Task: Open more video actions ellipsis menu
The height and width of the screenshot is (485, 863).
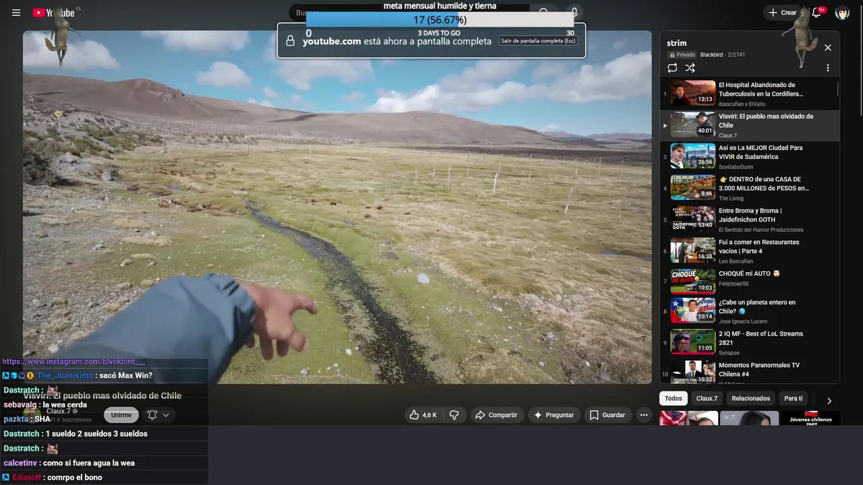Action: tap(644, 415)
